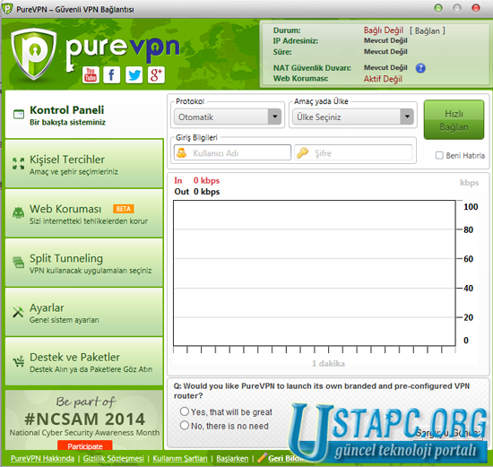Image resolution: width=493 pixels, height=467 pixels.
Task: Enable the Beni Hatırla checkbox
Action: click(x=439, y=155)
